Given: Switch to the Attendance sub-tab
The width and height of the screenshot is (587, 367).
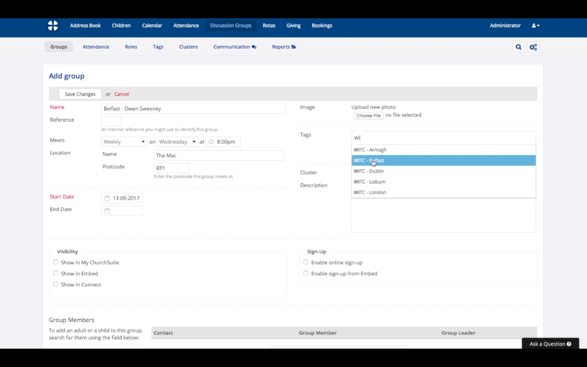Looking at the screenshot, I should point(96,47).
